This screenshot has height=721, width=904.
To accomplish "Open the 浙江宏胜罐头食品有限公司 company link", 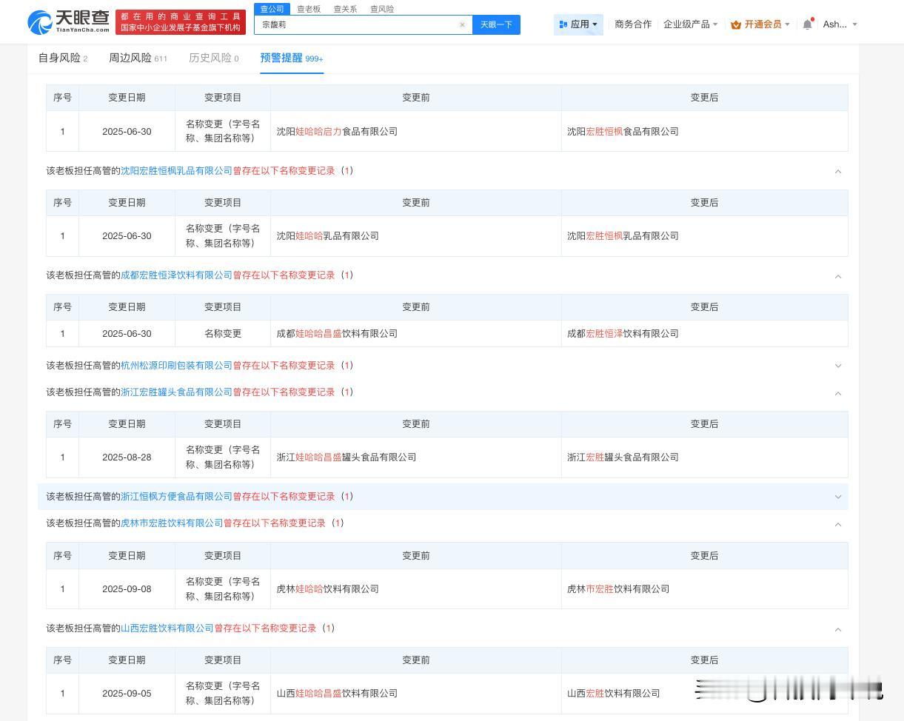I will pyautogui.click(x=176, y=392).
